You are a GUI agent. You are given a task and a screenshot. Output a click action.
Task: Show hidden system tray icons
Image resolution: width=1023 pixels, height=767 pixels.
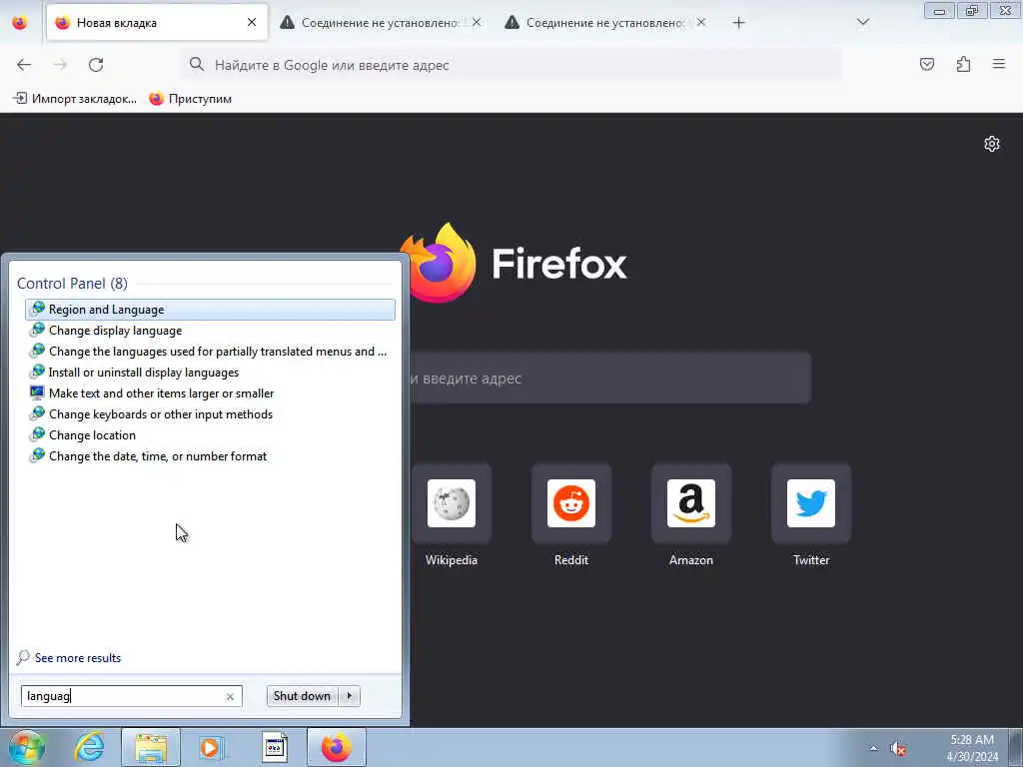tap(873, 748)
